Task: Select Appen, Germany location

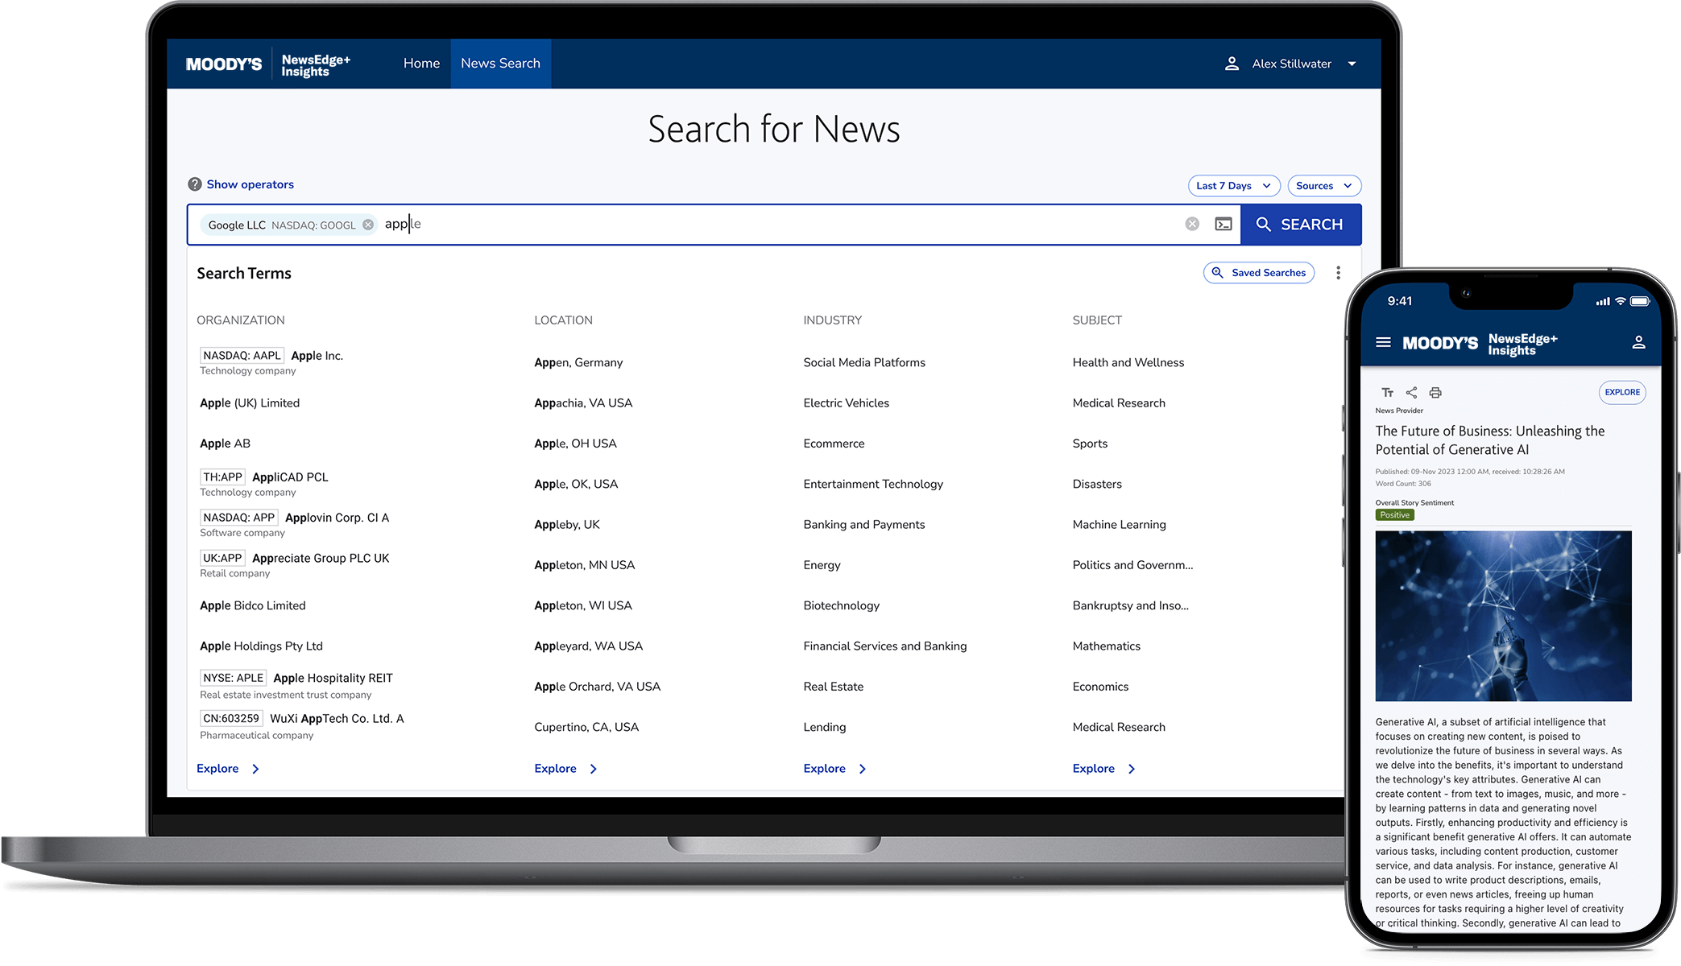Action: 578,363
